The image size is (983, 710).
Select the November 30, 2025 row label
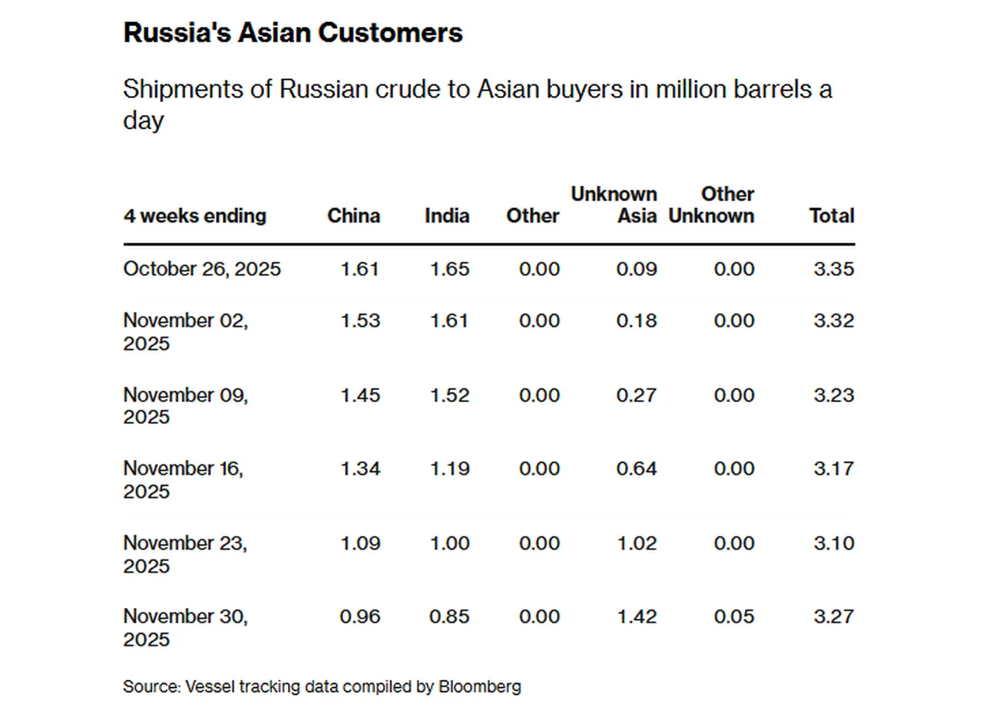[x=185, y=628]
